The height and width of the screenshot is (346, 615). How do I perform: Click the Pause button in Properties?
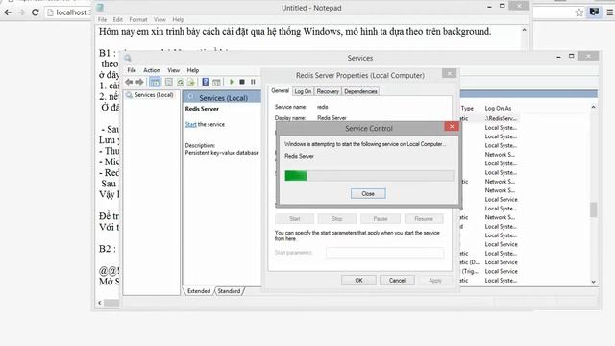click(381, 219)
